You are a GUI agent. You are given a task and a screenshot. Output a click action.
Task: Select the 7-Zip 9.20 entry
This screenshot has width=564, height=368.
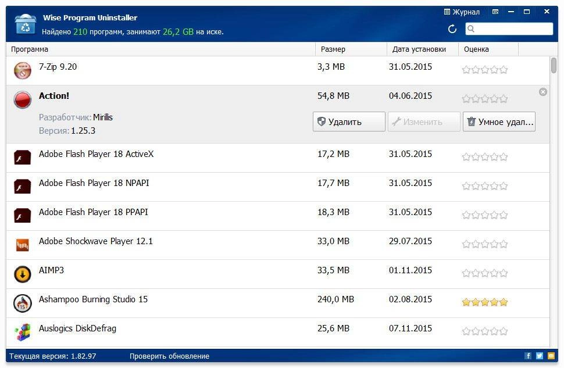coord(278,71)
